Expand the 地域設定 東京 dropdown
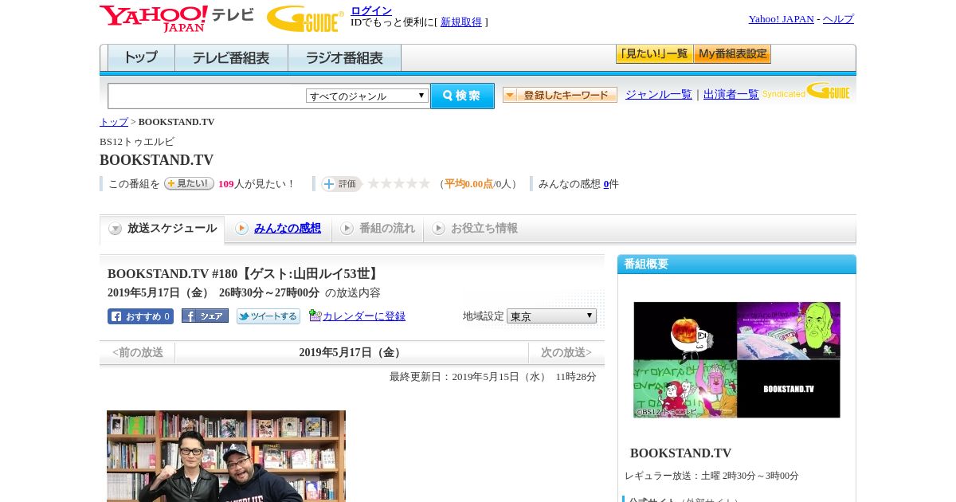 coord(551,316)
